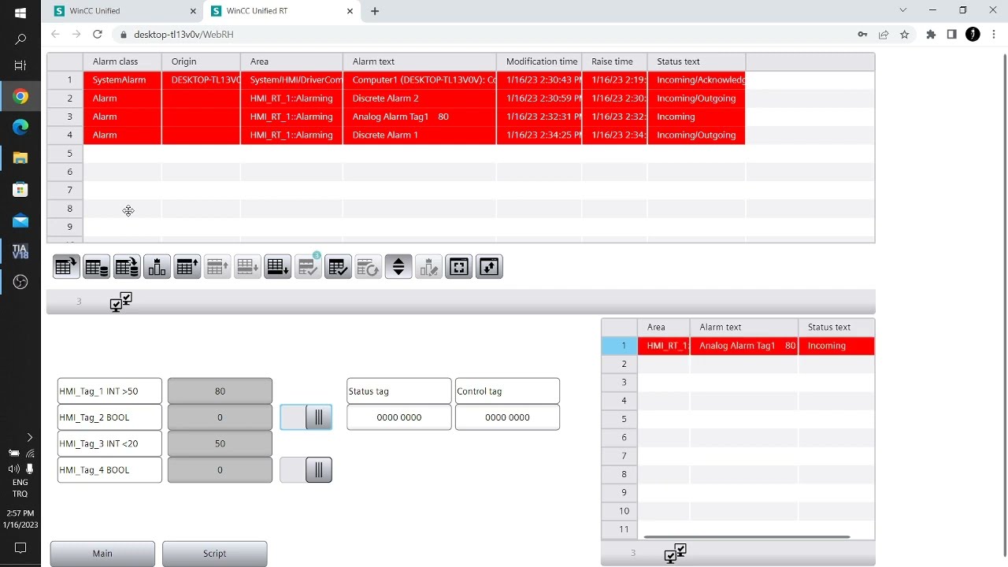Open the alarm statistics view

[x=157, y=267]
